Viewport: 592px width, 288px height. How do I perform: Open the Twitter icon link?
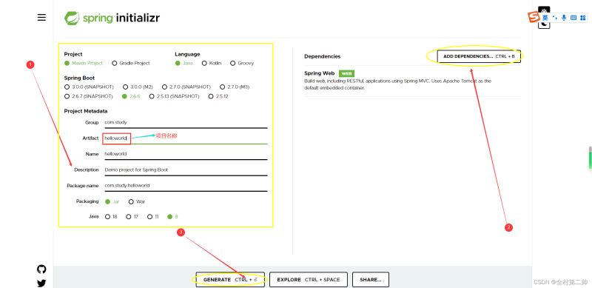tap(41, 283)
